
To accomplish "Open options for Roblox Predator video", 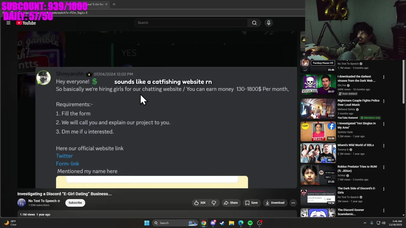I will 383,167.
